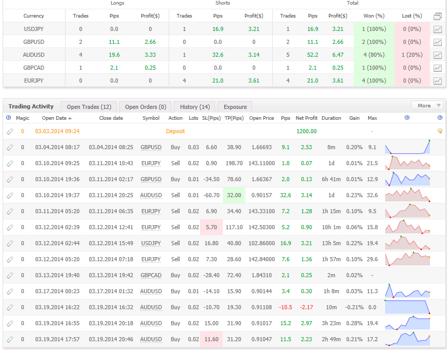This screenshot has width=447, height=350.
Task: Click the USDJPY symbol link in trade list
Action: tap(151, 243)
